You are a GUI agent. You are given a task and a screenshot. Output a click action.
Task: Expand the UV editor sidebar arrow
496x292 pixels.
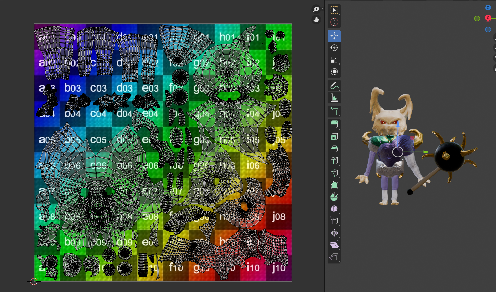click(x=323, y=9)
